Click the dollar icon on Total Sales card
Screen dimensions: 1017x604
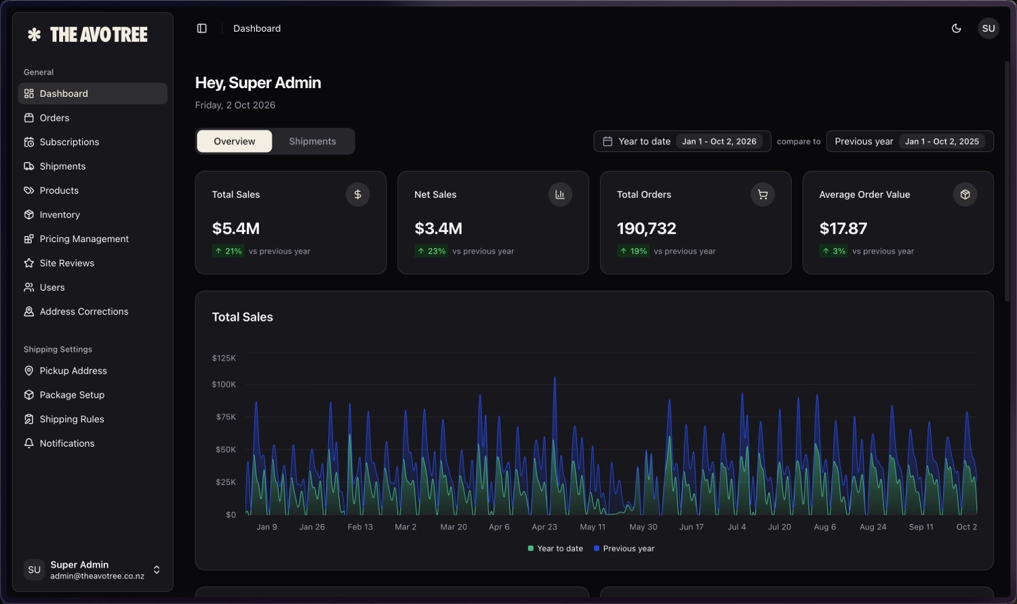358,195
